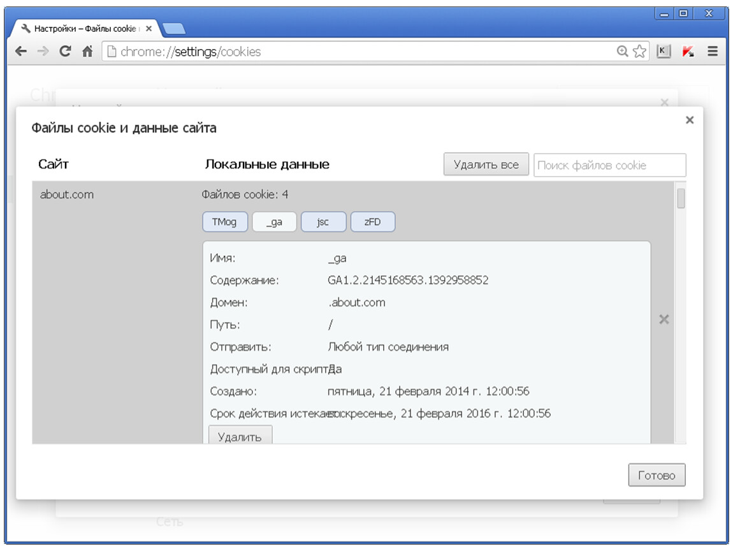Screen dimensions: 733x551
Task: Click the red Kaspersky extension icon
Action: click(688, 52)
